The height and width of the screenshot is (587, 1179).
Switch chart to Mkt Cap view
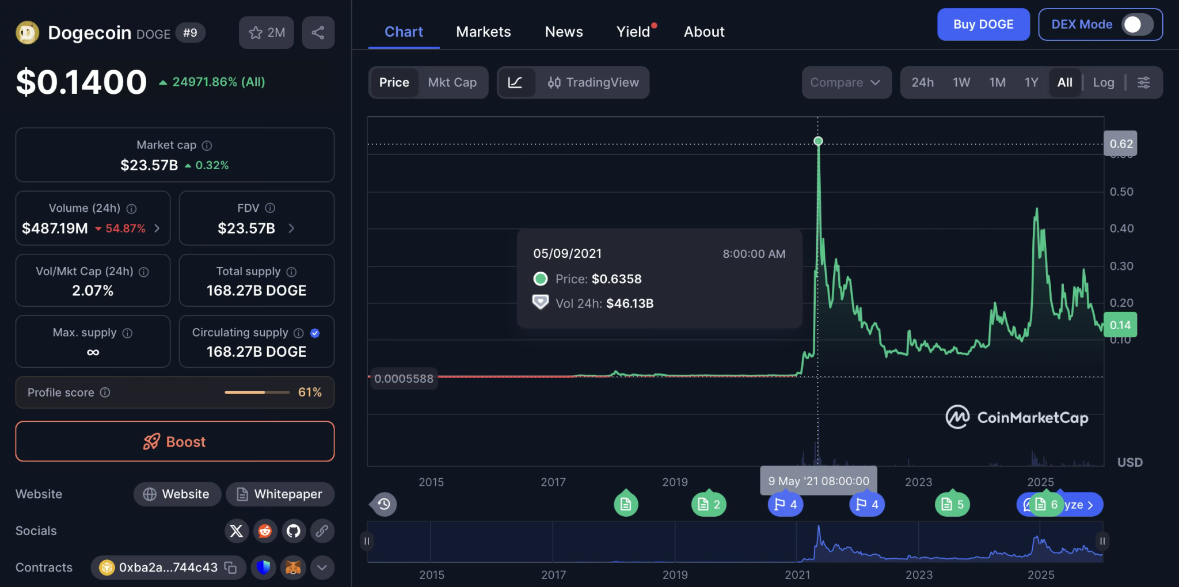pyautogui.click(x=452, y=82)
